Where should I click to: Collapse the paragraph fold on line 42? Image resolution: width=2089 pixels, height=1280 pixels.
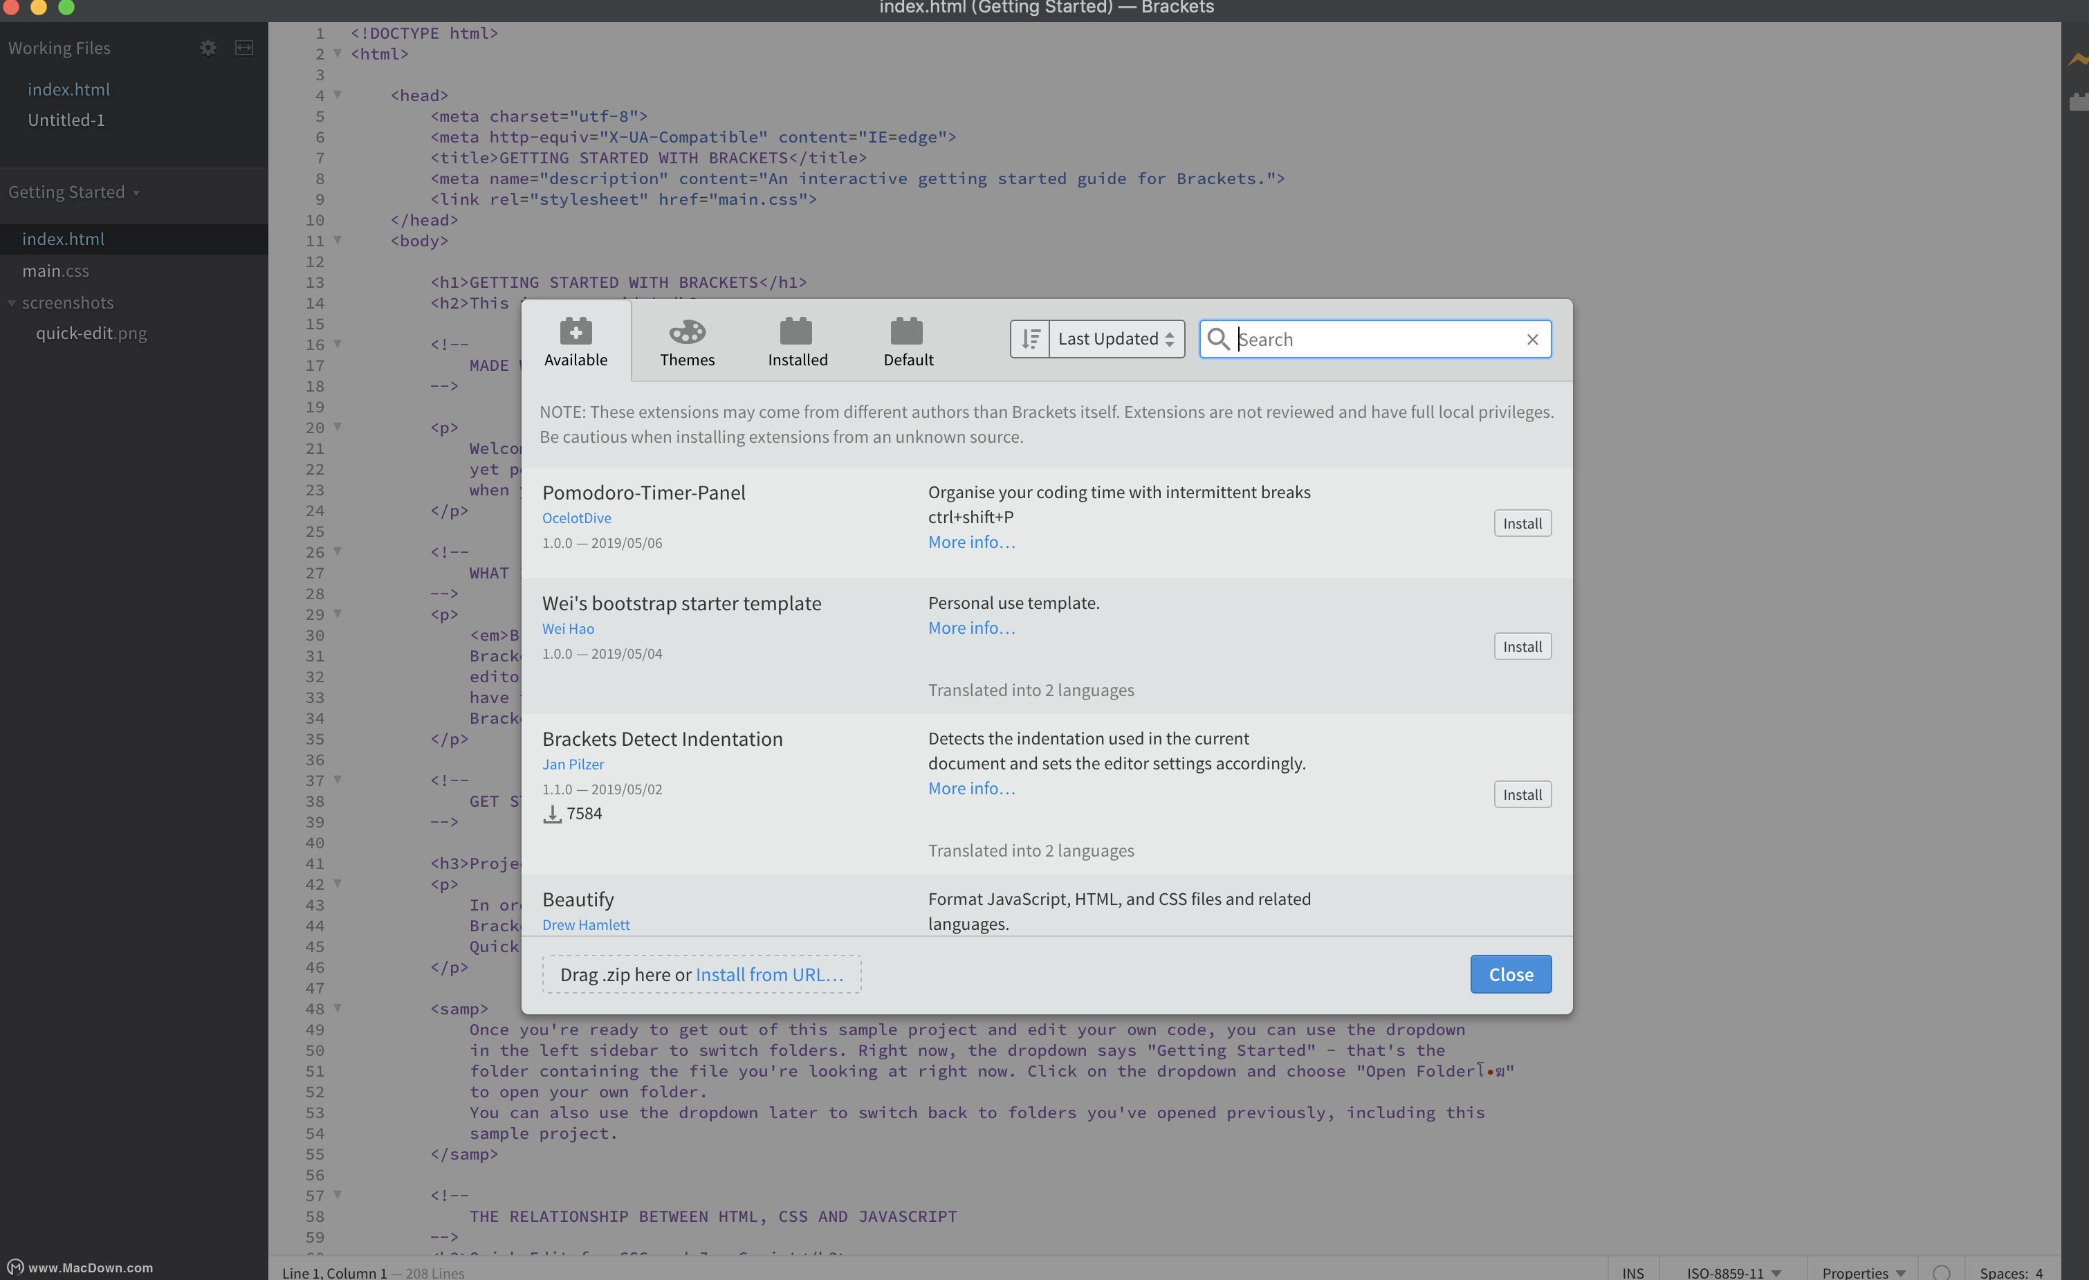click(338, 884)
